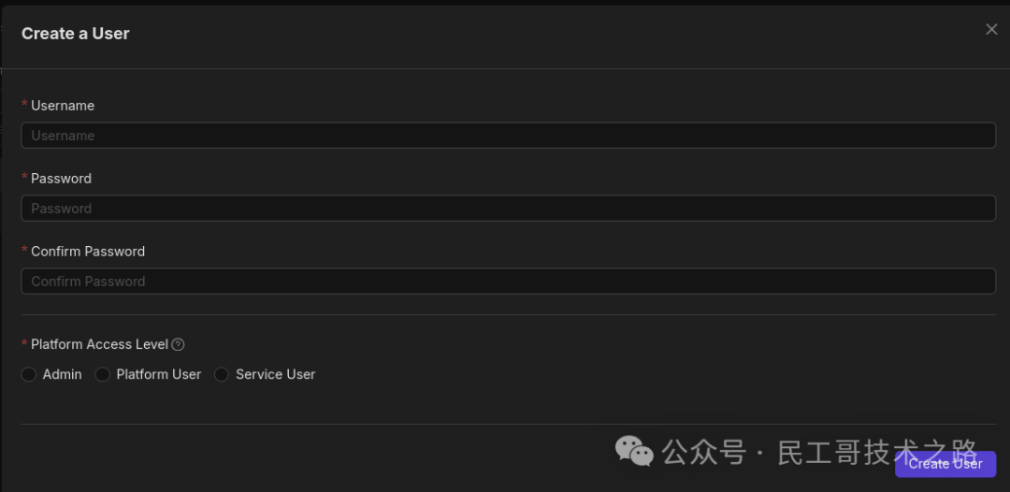The width and height of the screenshot is (1010, 492).
Task: Click into the Password text box
Action: tap(508, 209)
